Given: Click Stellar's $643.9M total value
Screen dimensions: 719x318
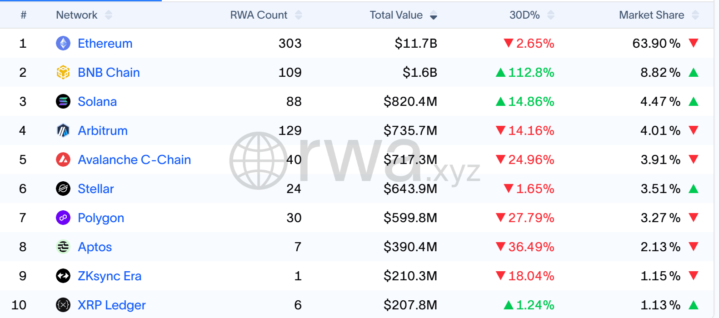Looking at the screenshot, I should coord(410,189).
